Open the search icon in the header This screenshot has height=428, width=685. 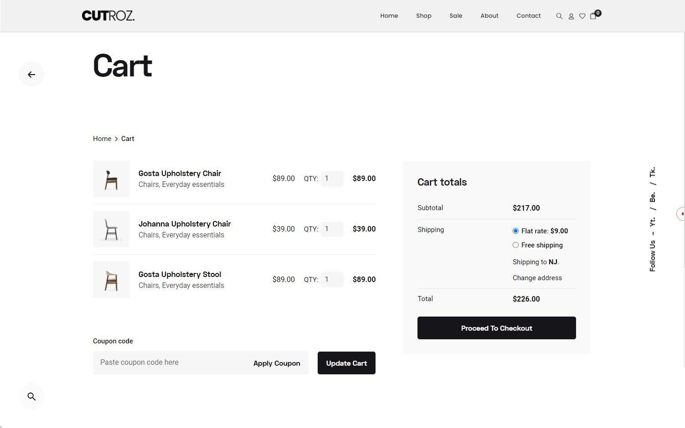click(559, 16)
